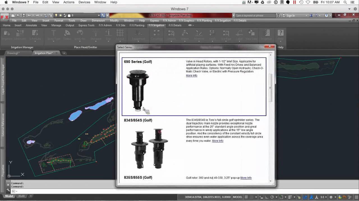Open the command line recent commands dropdown
Screen dimensions: 359x201
tap(17, 191)
